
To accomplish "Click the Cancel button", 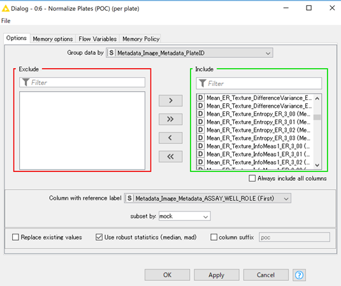I will click(266, 275).
